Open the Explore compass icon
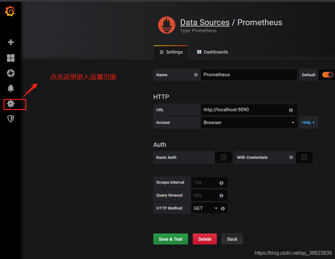This screenshot has height=259, width=335. click(11, 73)
